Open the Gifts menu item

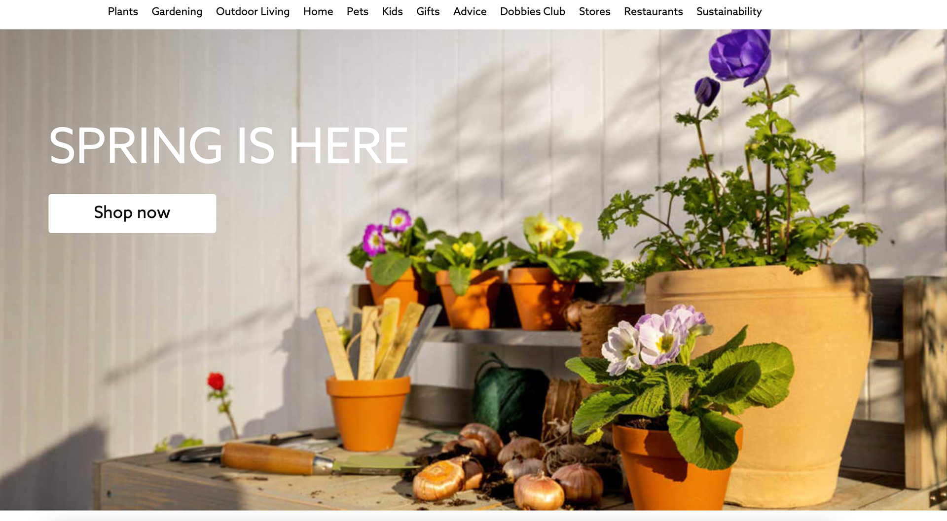tap(428, 11)
